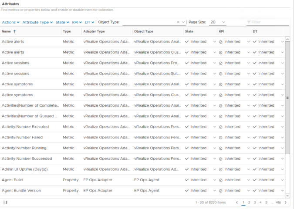Open DT dropdown for Agent Bundle Version row

tap(283, 191)
